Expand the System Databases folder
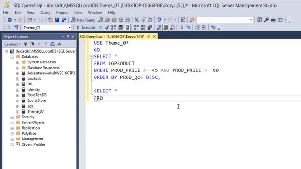The height and width of the screenshot is (169, 301). coord(18,62)
